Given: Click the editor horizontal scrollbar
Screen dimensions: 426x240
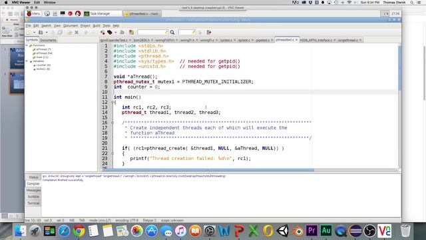Looking at the screenshot, I should [209, 170].
